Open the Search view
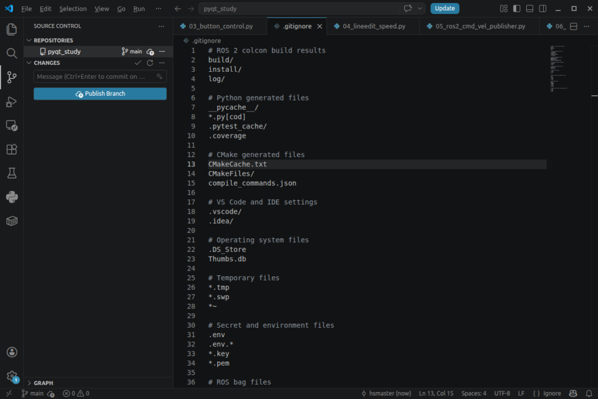Screen dimensions: 598x399 [x=12, y=53]
